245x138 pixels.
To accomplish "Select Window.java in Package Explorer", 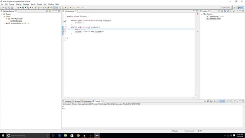I will coord(17,21).
